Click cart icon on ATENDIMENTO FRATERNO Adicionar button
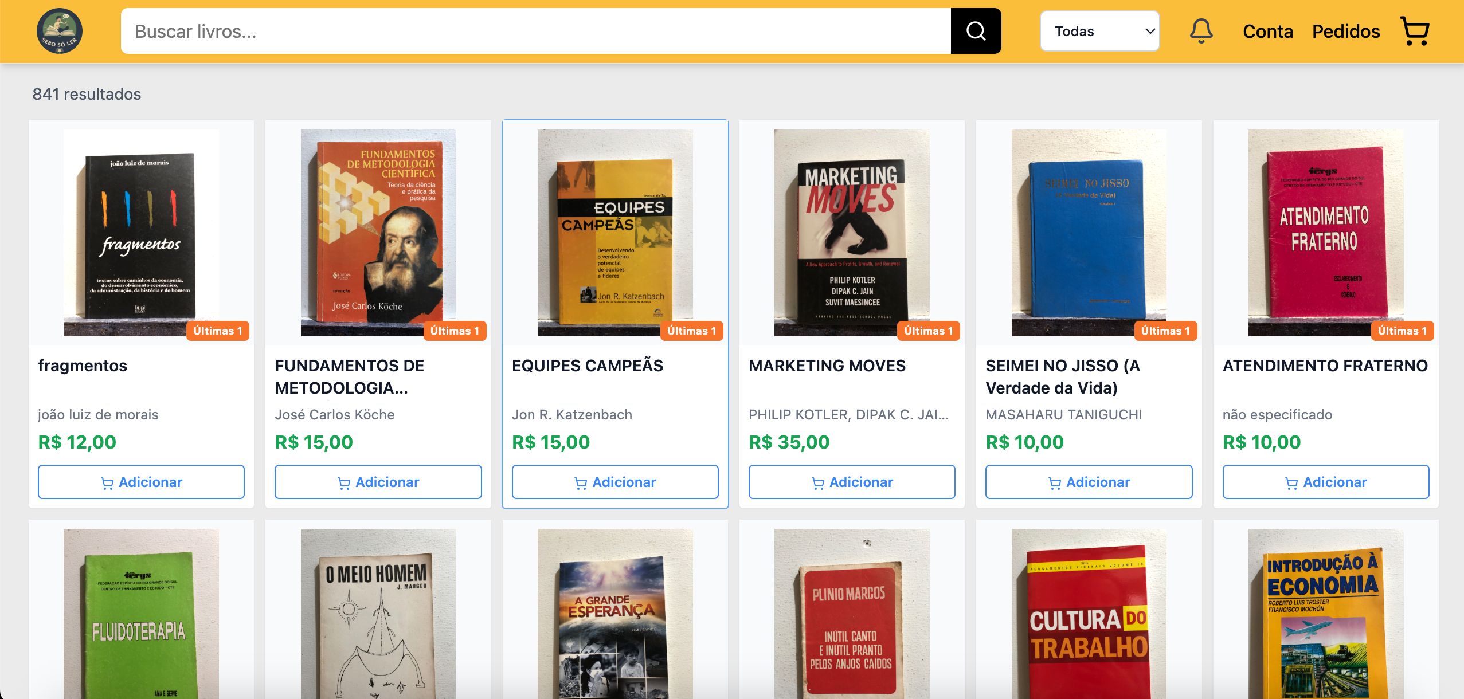The width and height of the screenshot is (1464, 699). click(1291, 483)
